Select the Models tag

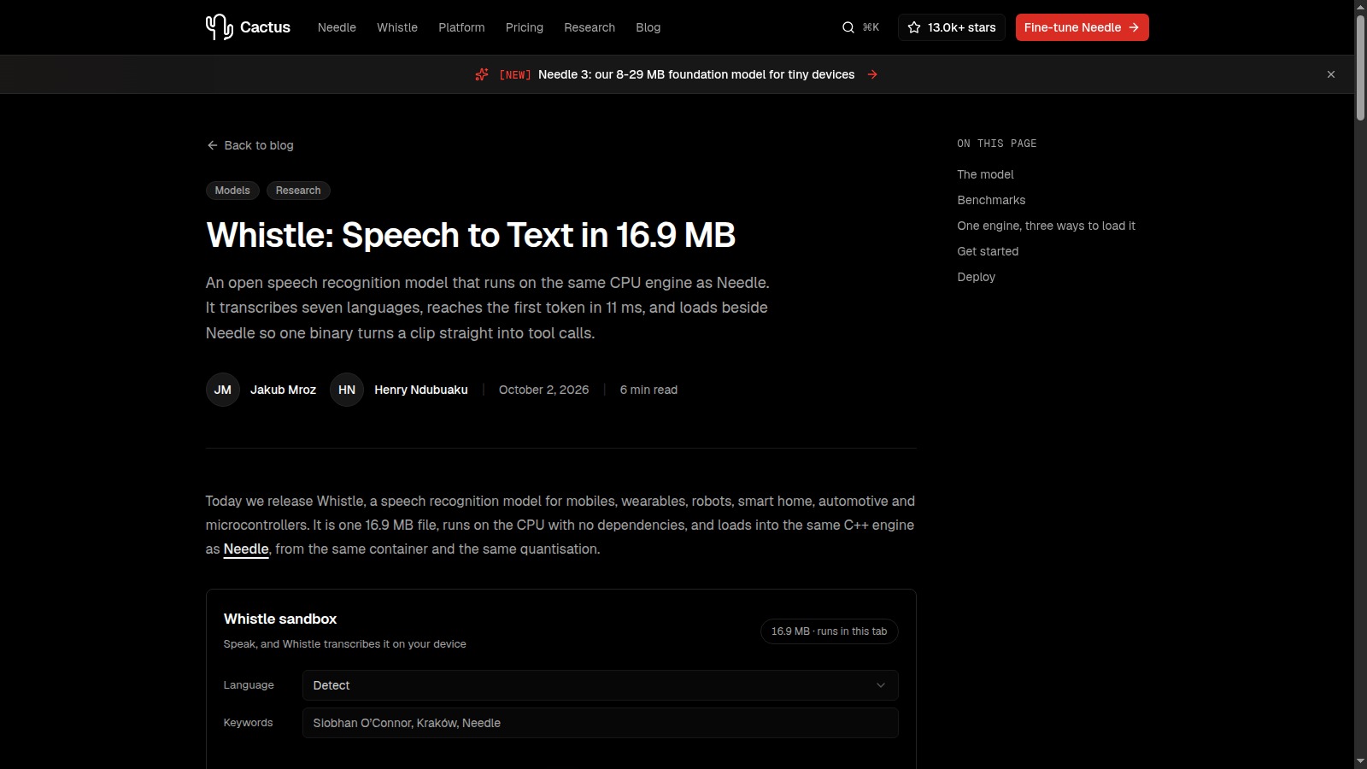click(232, 191)
